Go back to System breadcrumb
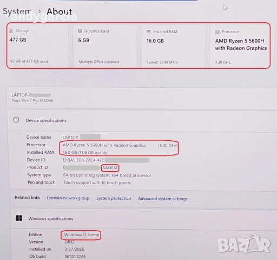 (17, 11)
